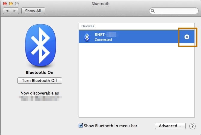Go back with the left arrow button
The image size is (201, 135).
coord(7,11)
